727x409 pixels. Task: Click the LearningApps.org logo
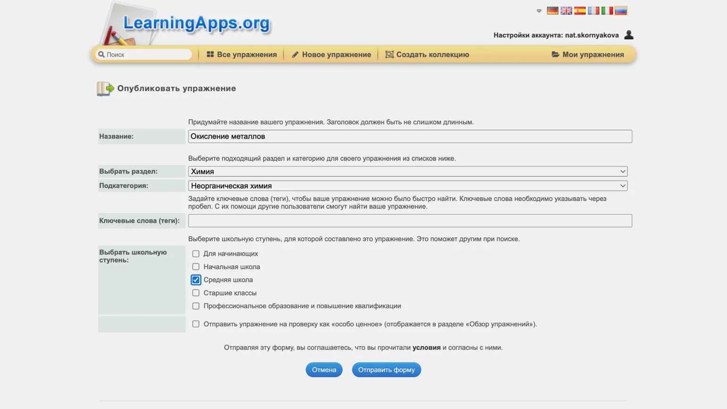click(x=196, y=23)
